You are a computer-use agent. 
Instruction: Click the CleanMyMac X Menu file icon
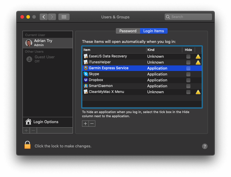tap(86, 92)
